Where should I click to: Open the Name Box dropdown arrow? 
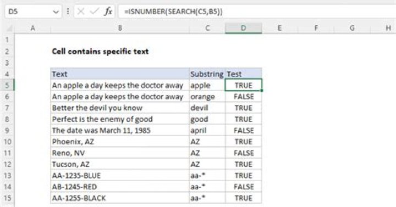[x=56, y=12]
